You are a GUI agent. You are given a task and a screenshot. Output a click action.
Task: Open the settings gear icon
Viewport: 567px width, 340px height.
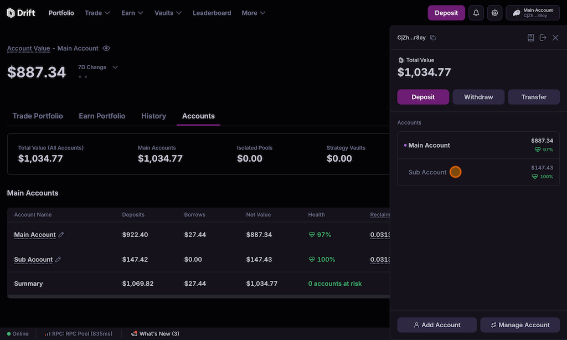click(494, 13)
